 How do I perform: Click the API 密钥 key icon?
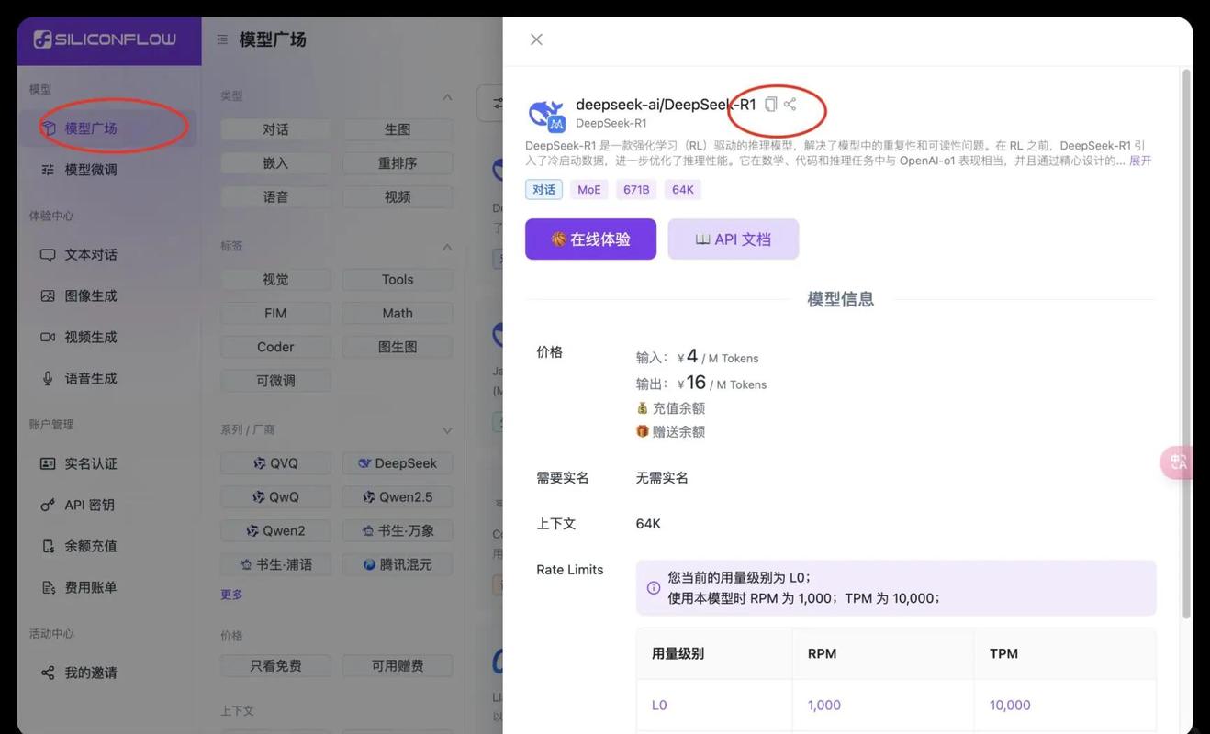pyautogui.click(x=48, y=506)
